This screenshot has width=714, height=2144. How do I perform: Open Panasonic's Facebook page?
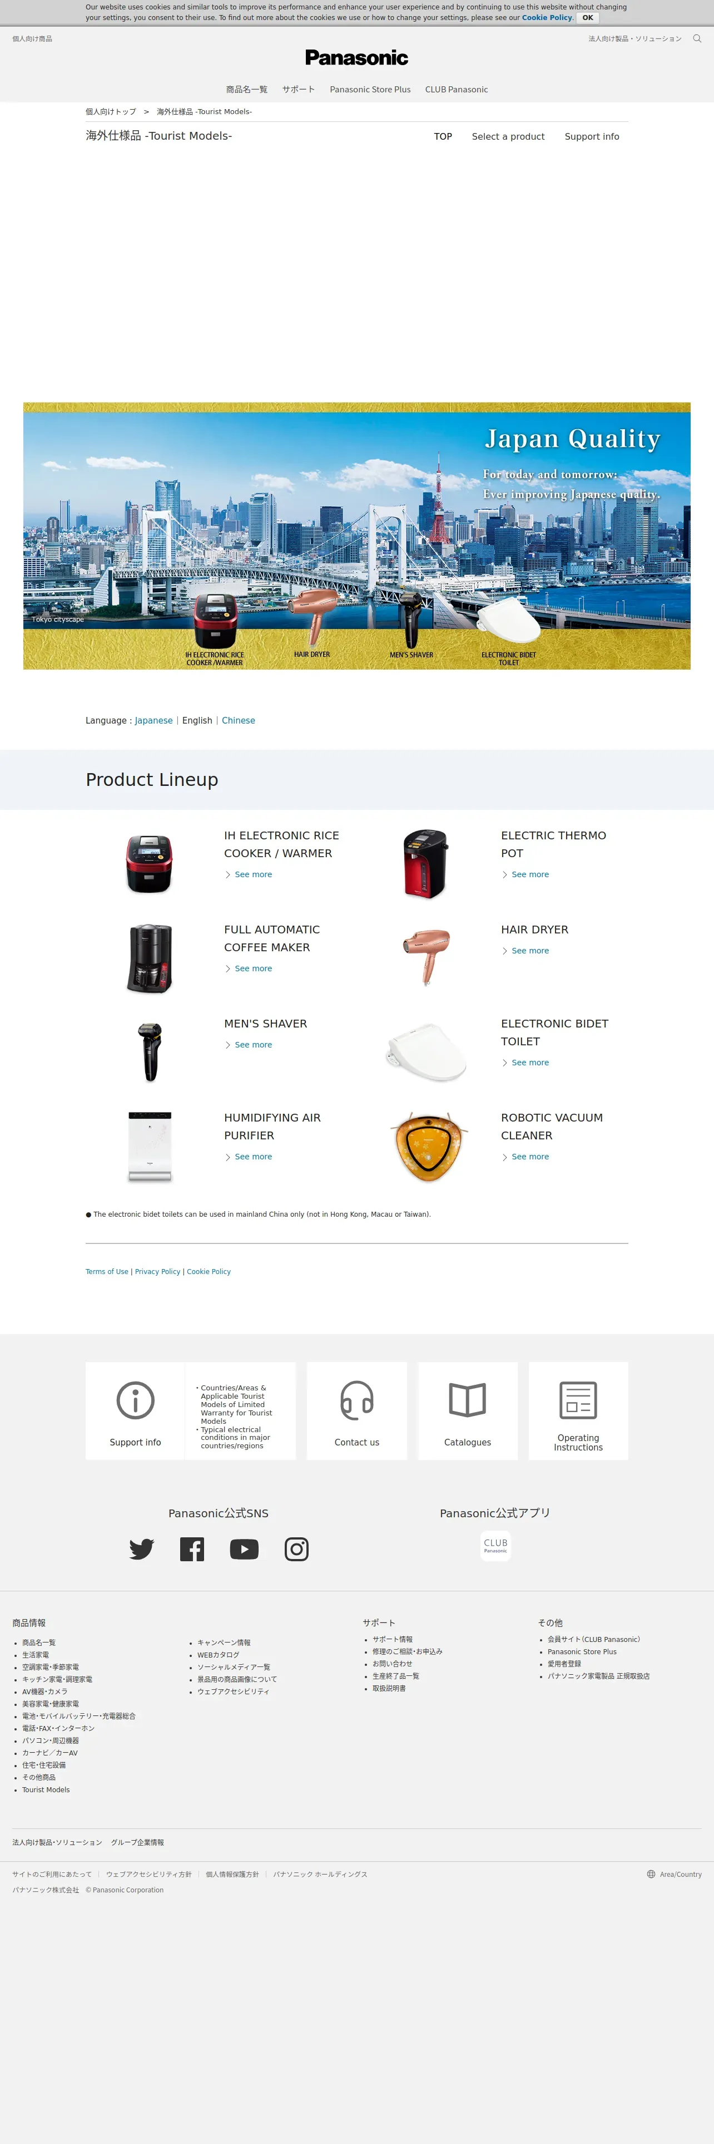pos(192,1549)
